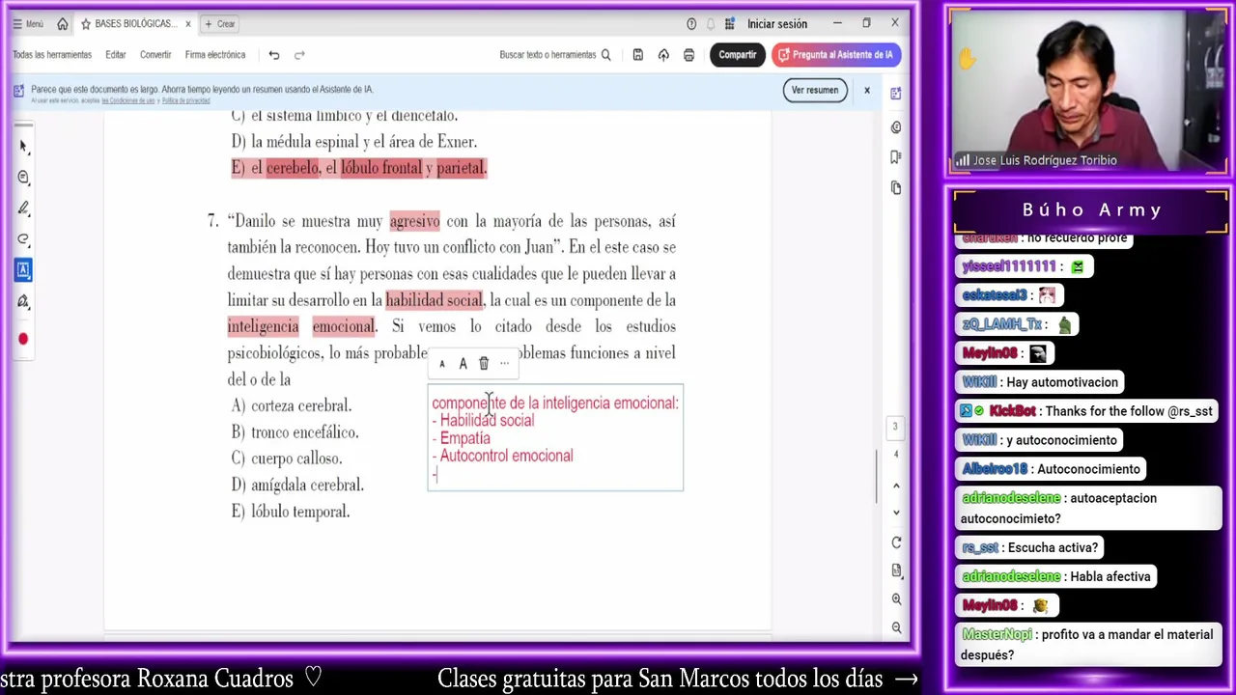Click the Crear new tab button

click(x=220, y=24)
